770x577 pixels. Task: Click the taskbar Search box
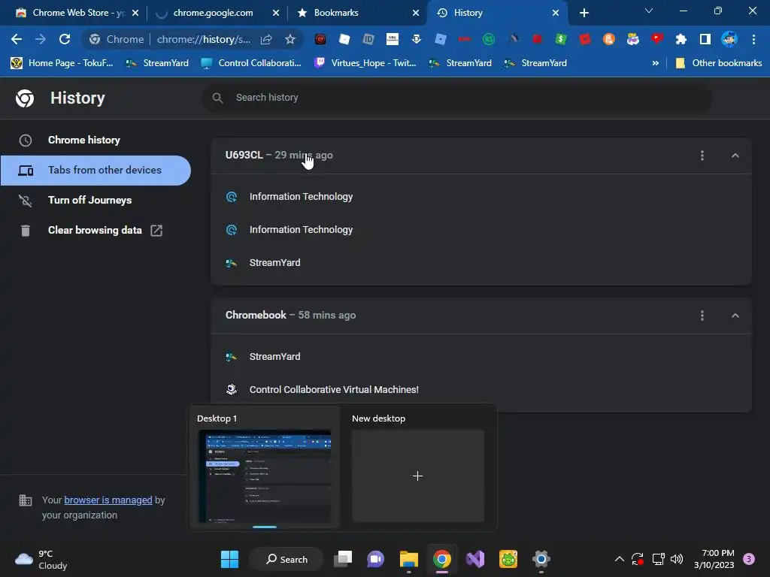coord(286,559)
